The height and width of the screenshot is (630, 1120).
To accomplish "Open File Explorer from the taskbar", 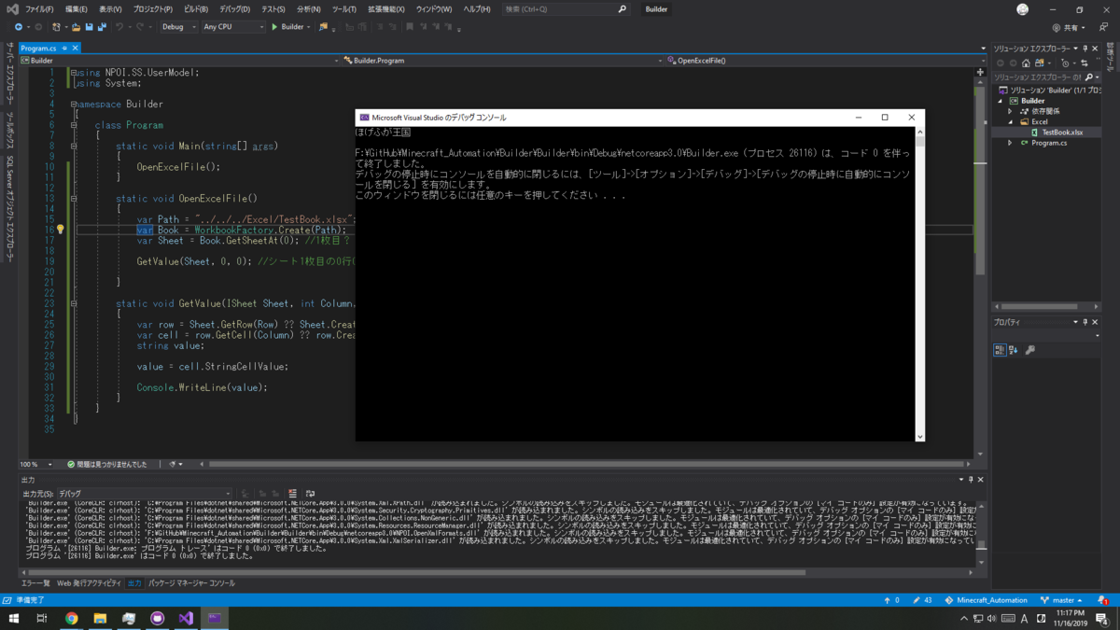I will coord(100,618).
